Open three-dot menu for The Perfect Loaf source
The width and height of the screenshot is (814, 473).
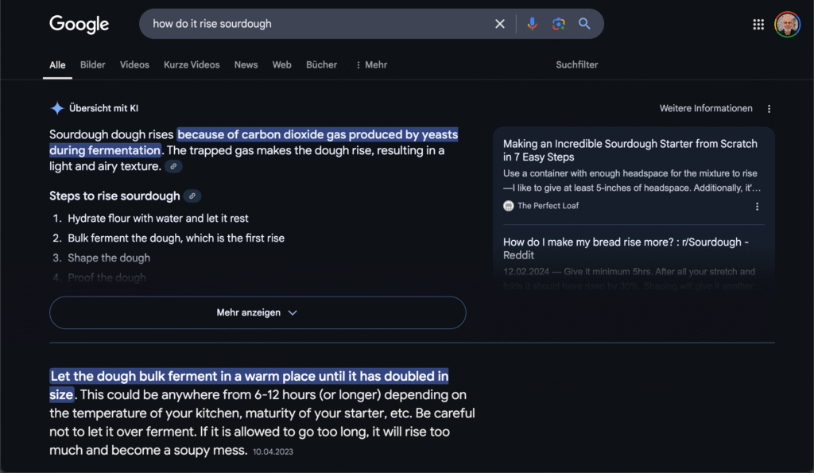[x=757, y=206]
